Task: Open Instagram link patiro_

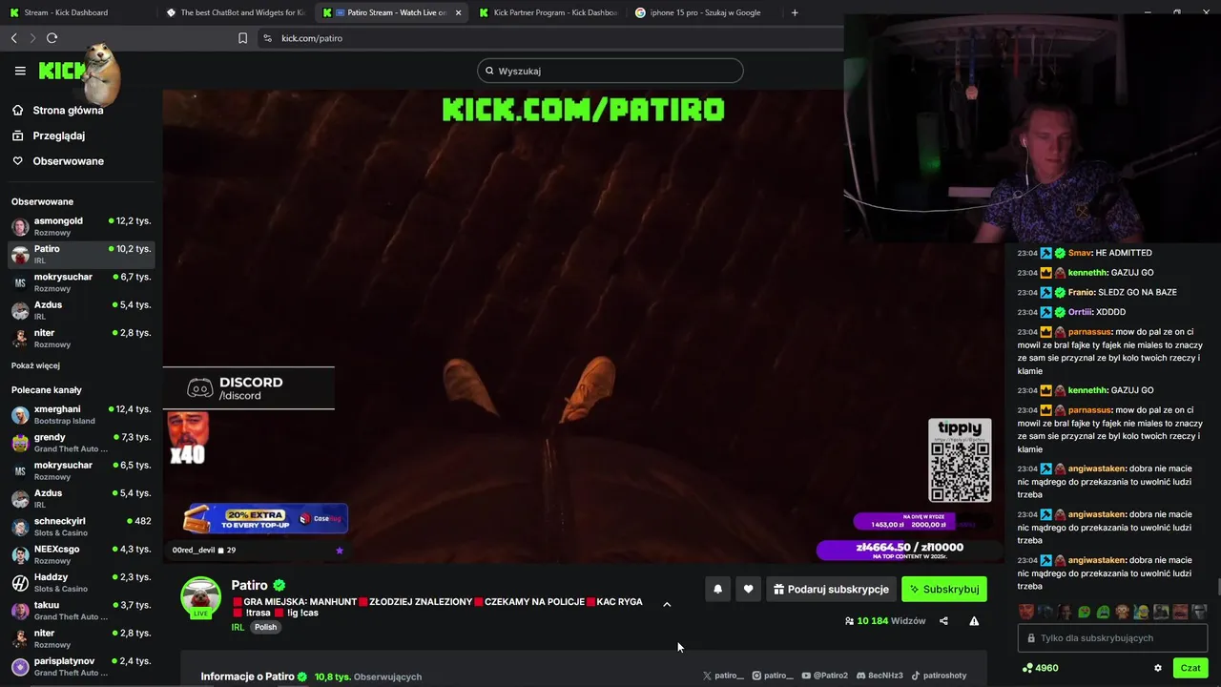Action: click(773, 676)
